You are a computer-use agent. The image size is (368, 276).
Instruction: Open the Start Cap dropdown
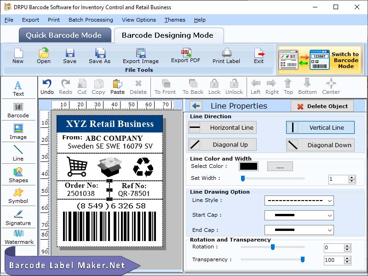(x=299, y=215)
